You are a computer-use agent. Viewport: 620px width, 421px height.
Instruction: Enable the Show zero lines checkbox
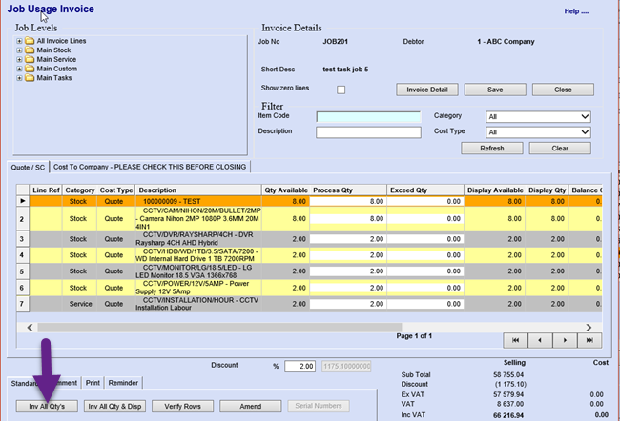[x=341, y=90]
